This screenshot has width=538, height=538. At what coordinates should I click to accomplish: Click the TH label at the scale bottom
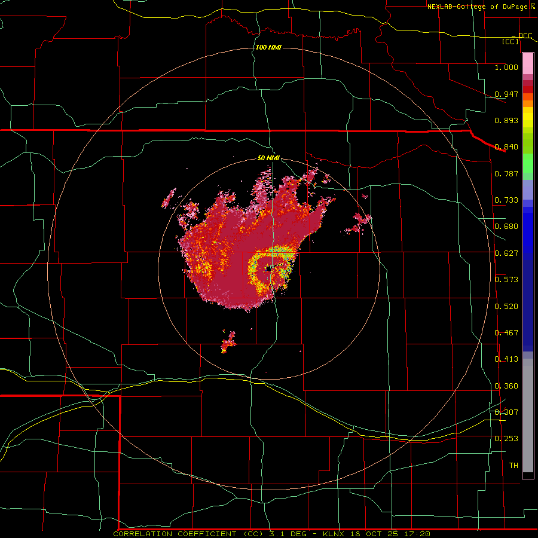(x=513, y=466)
